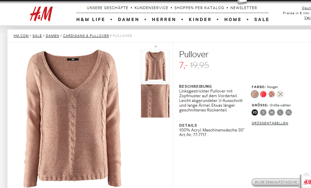311x188 pixels.
Task: Click the H&M logo
Action: 41,14
